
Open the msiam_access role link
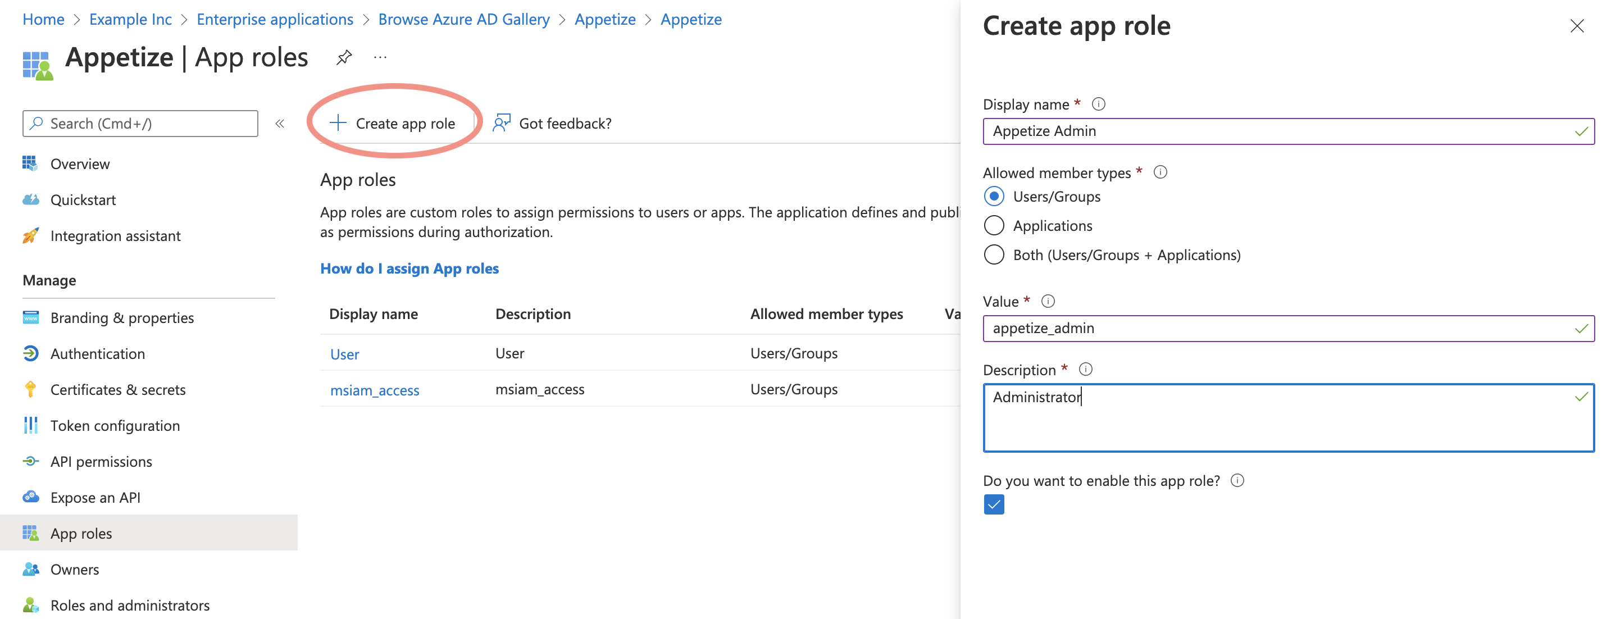pos(374,390)
